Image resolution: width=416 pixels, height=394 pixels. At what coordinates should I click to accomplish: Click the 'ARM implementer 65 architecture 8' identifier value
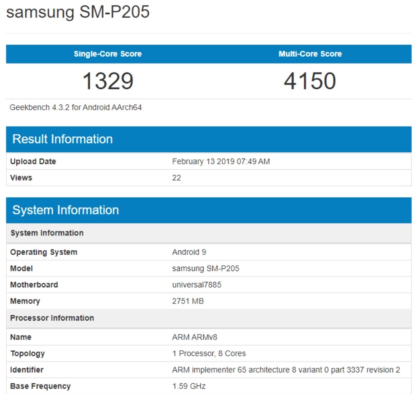tap(286, 370)
